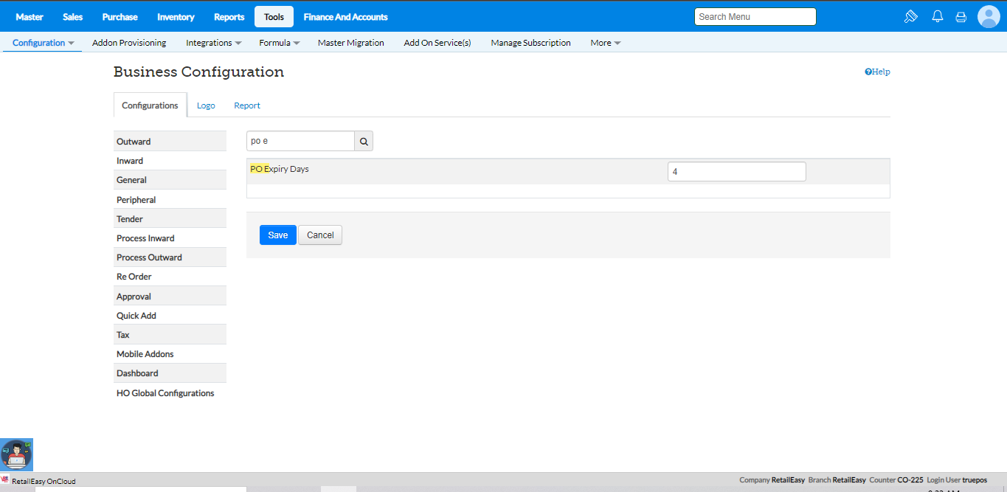Image resolution: width=1007 pixels, height=492 pixels.
Task: Expand the More dropdown
Action: [x=606, y=43]
